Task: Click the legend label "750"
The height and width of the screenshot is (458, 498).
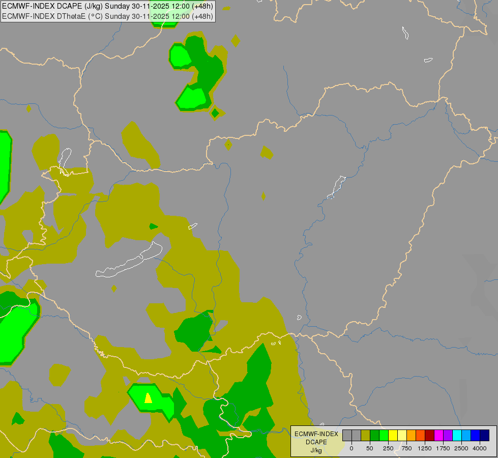Action: [x=406, y=448]
